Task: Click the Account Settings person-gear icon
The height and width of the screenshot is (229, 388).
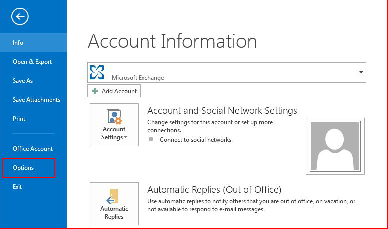Action: coord(114,116)
